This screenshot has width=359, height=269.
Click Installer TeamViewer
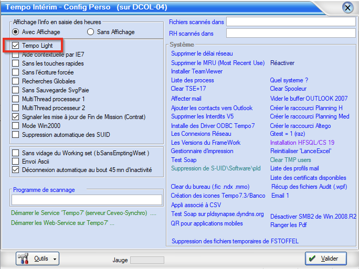[x=197, y=71]
